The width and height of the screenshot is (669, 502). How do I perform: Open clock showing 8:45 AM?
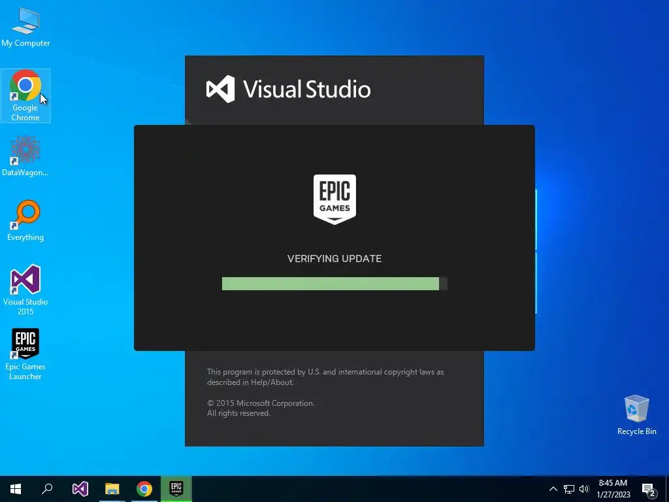click(x=613, y=489)
